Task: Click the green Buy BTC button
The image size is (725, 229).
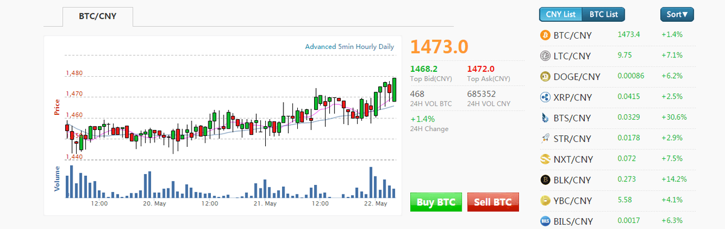Action: [436, 202]
